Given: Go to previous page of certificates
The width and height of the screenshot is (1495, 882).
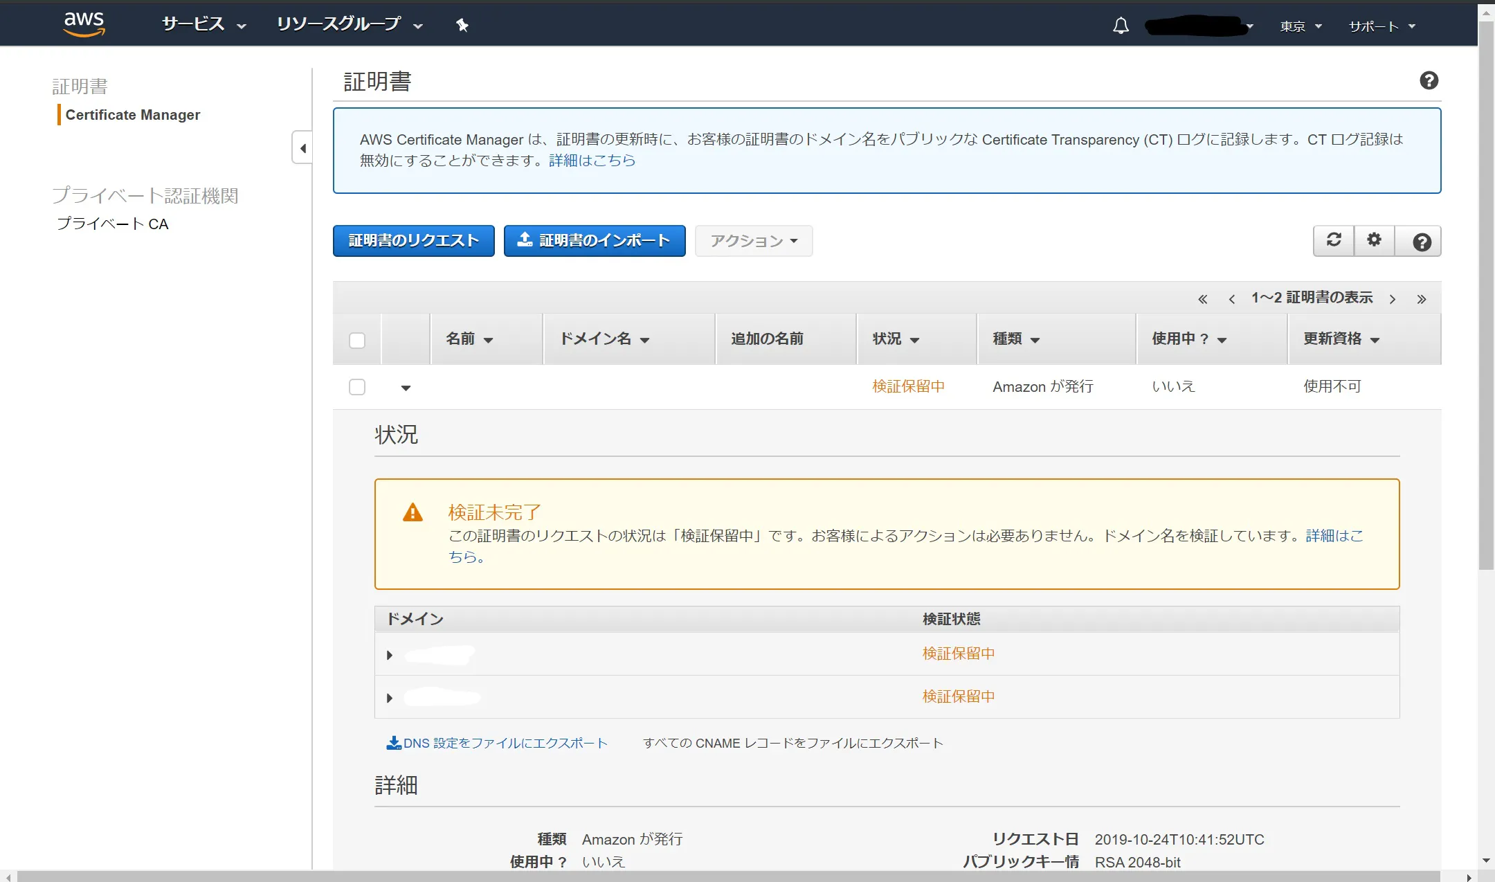Looking at the screenshot, I should tap(1231, 299).
